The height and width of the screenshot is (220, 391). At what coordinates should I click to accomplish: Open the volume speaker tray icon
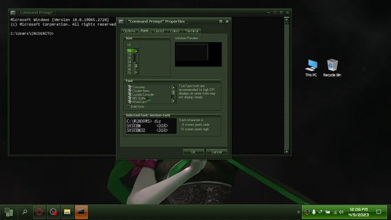341,212
